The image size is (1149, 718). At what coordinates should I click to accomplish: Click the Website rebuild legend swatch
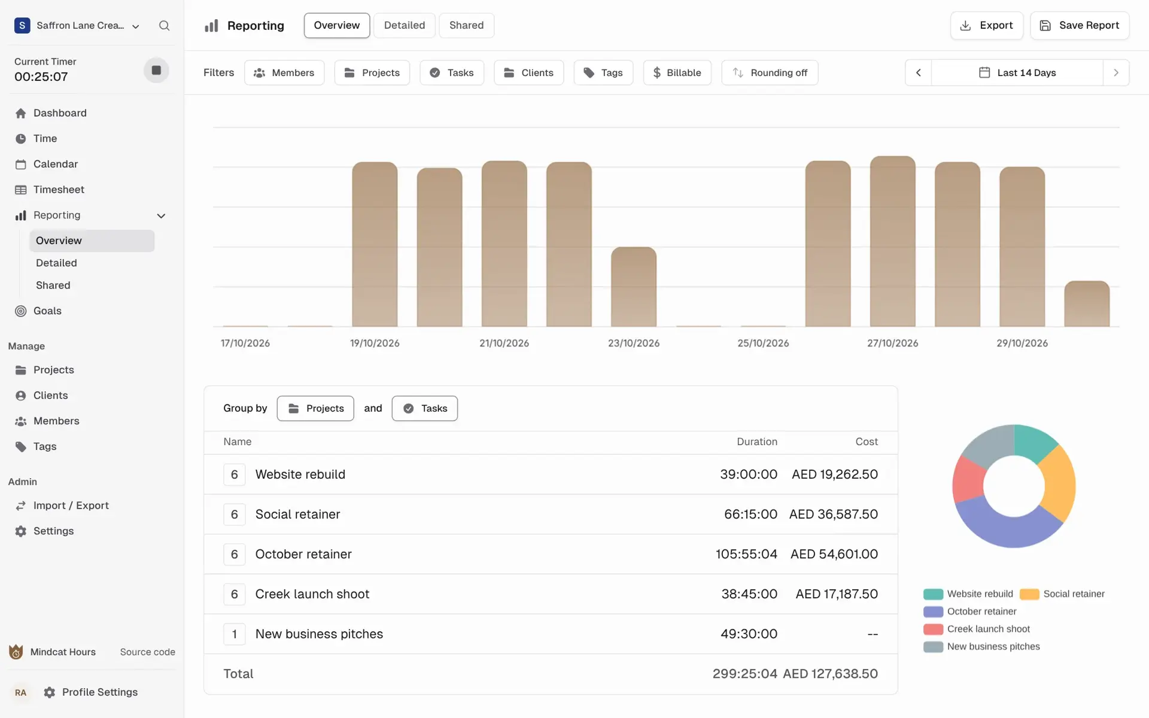[933, 594]
